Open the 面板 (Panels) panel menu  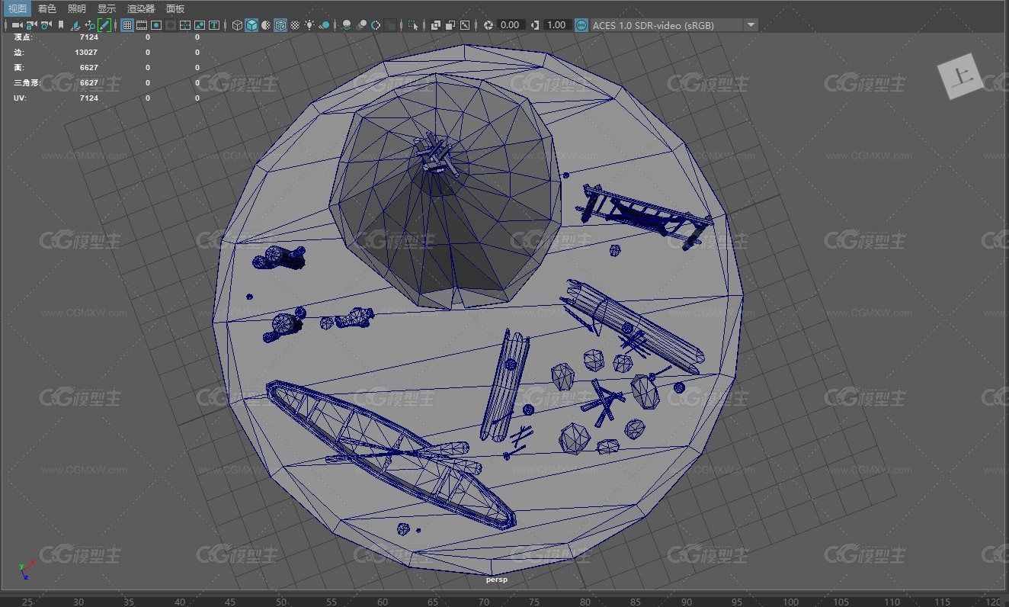pyautogui.click(x=175, y=8)
